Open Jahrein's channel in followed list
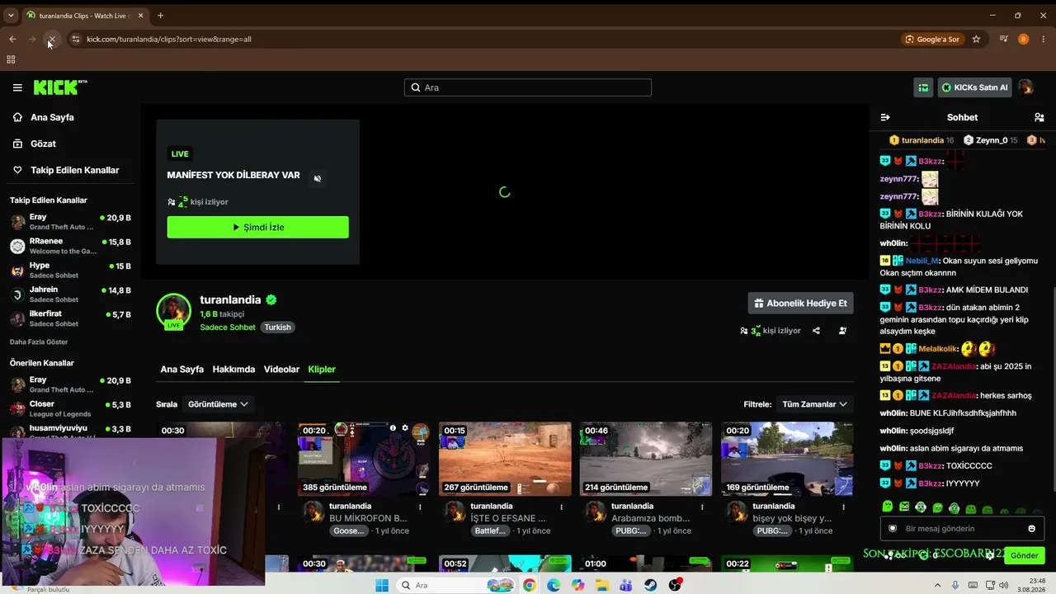This screenshot has height=594, width=1056. (70, 295)
